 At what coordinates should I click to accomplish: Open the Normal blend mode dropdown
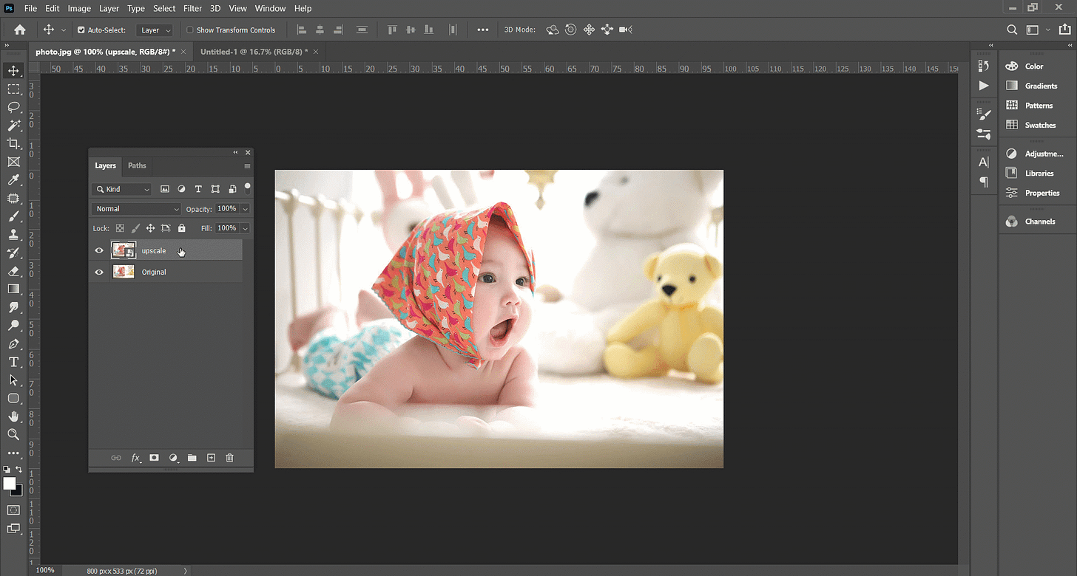coord(136,209)
